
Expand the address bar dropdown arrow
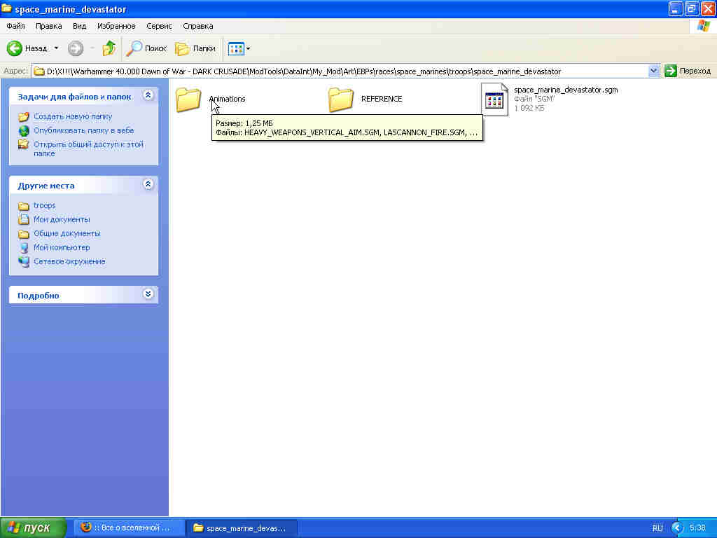point(653,71)
